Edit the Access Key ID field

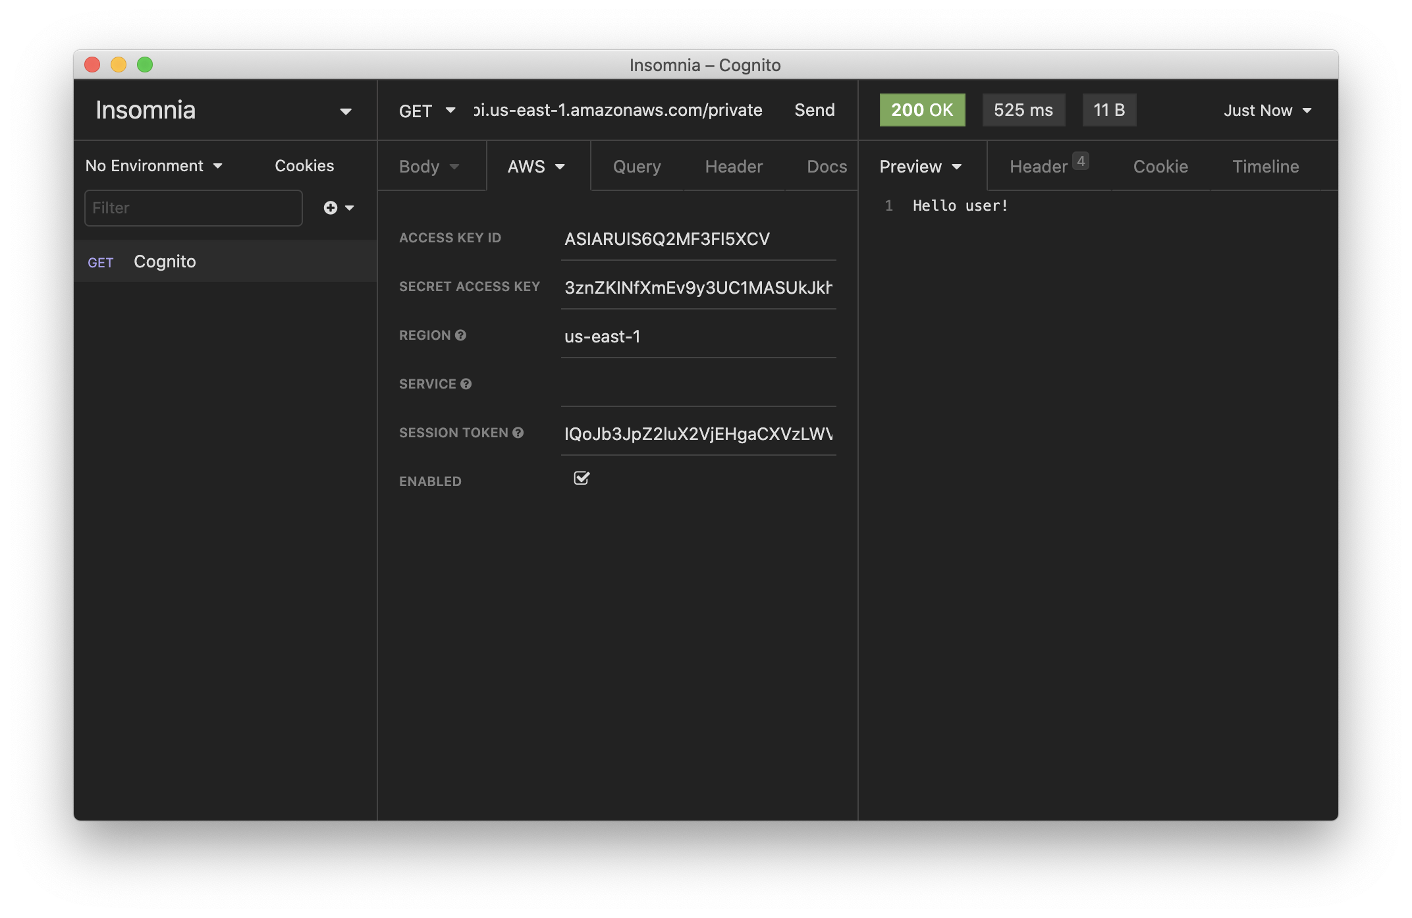pos(698,239)
